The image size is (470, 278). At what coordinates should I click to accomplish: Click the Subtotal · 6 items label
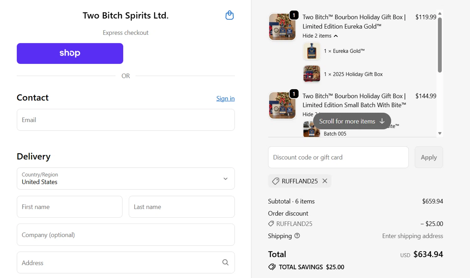[x=291, y=201]
